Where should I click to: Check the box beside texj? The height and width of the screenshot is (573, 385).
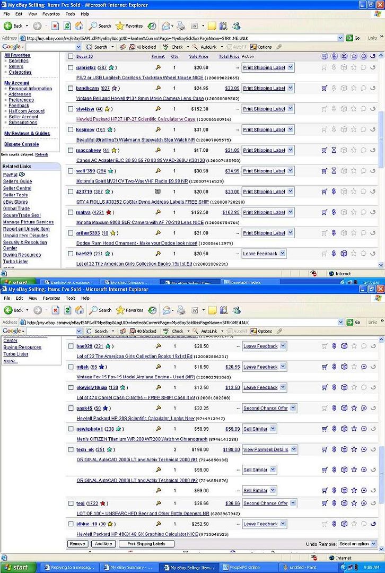(x=71, y=503)
